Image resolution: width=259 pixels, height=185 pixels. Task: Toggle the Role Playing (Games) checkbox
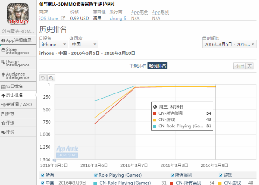coord(96,175)
